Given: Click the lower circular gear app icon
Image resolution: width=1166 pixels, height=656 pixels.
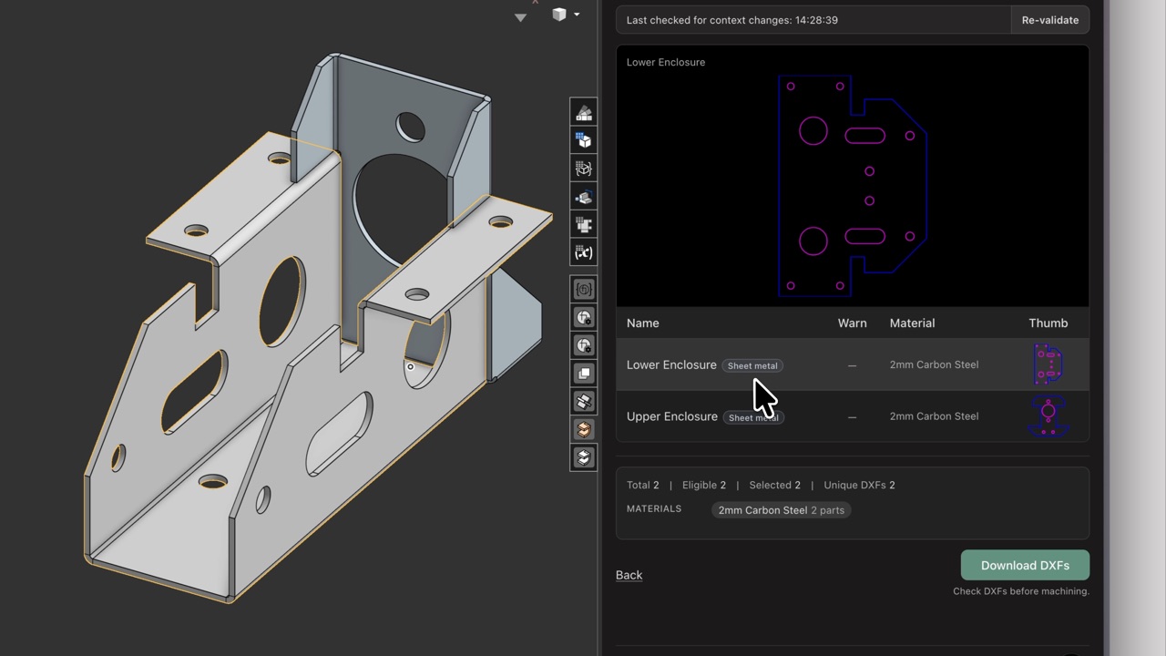Looking at the screenshot, I should [x=584, y=346].
